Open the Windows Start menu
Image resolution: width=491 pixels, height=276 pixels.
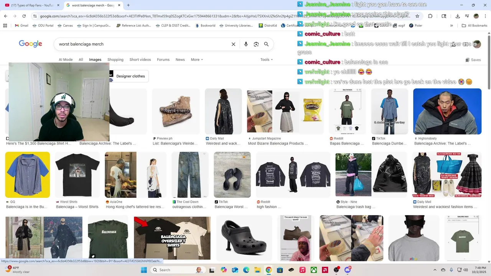pos(143,270)
